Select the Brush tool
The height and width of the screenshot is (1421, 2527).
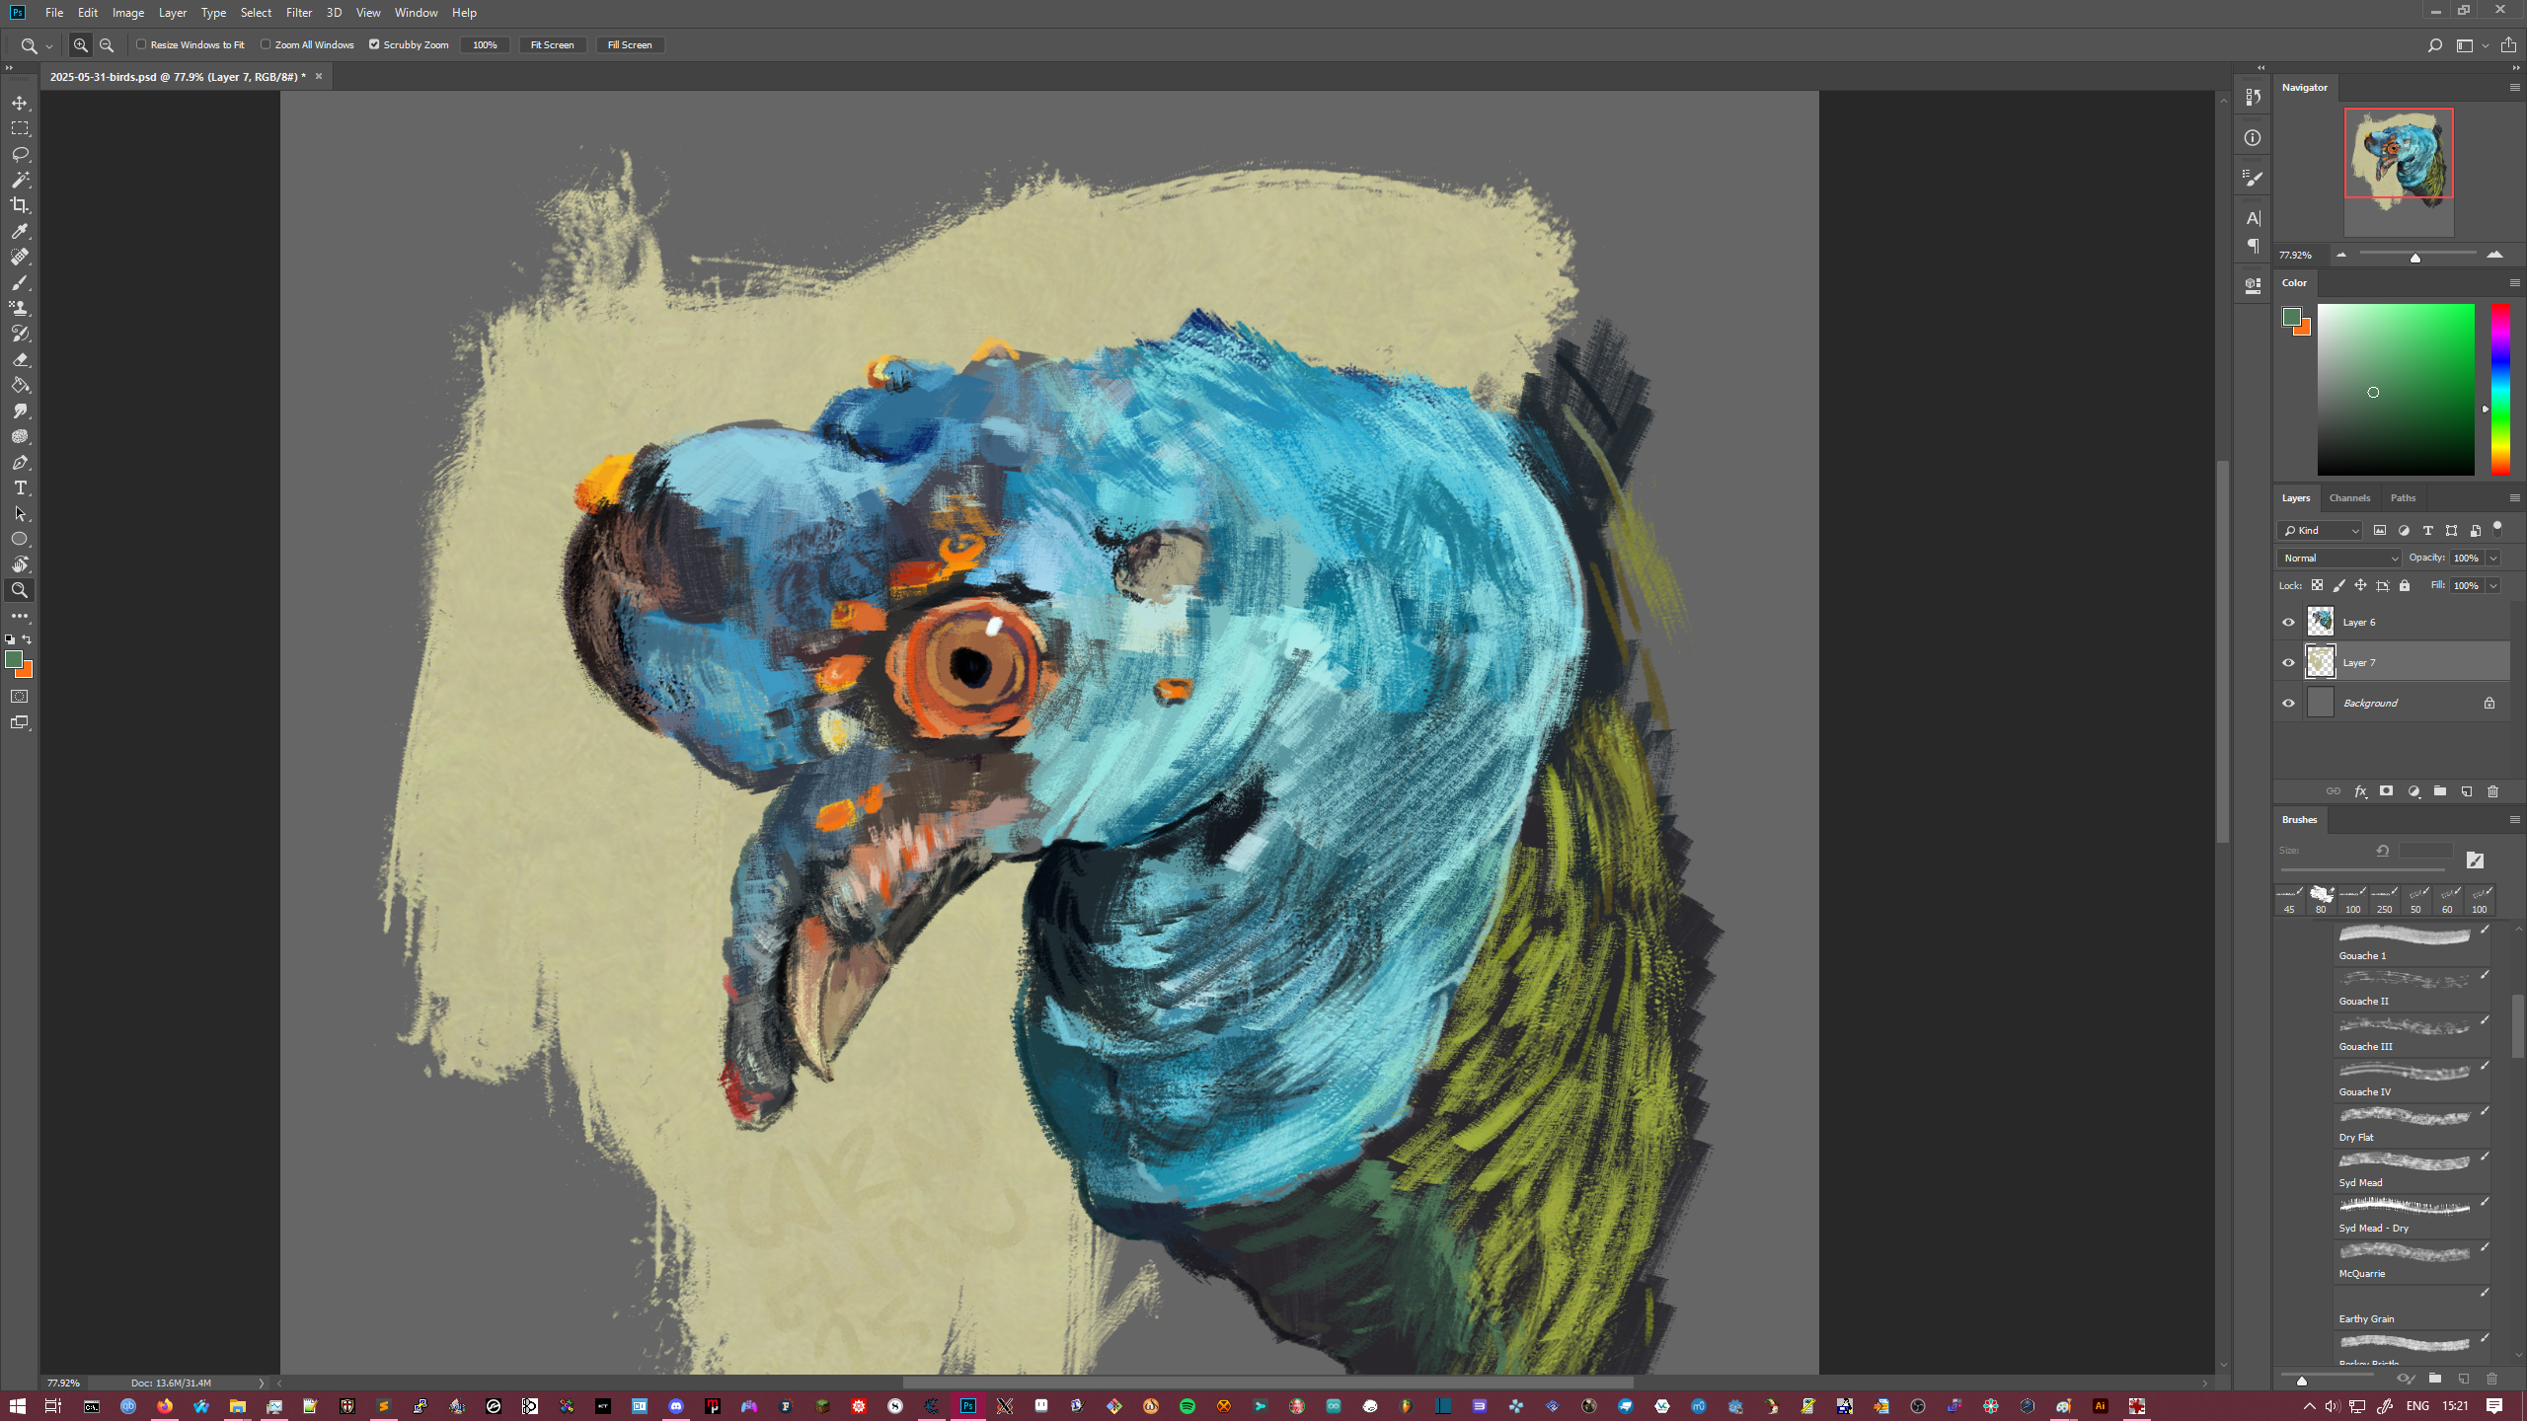20,282
